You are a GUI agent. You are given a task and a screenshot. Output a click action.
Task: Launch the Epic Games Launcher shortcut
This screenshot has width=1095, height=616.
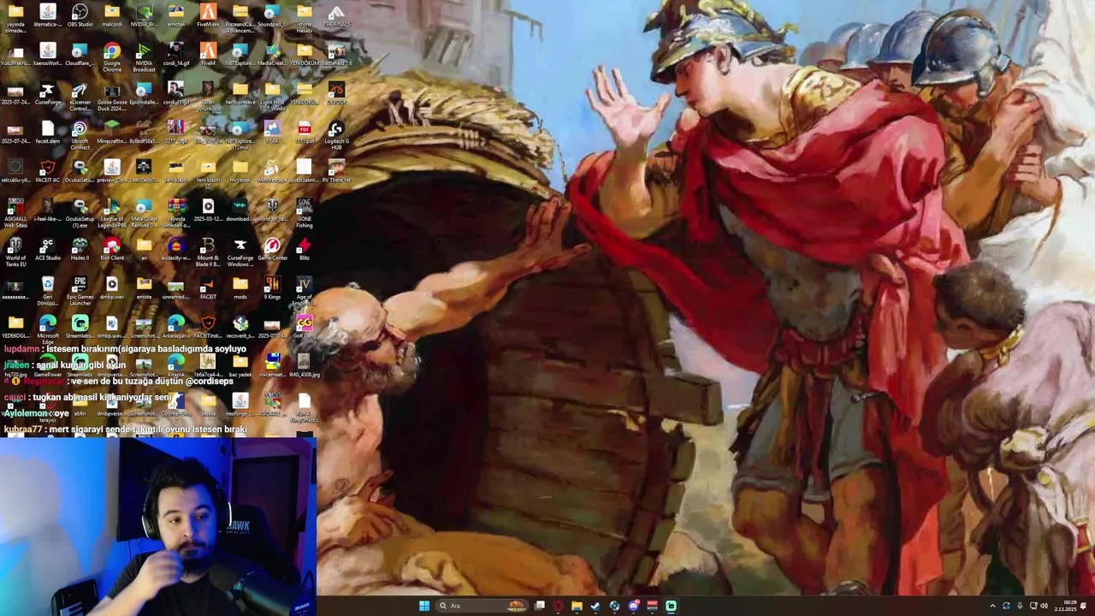(x=80, y=291)
